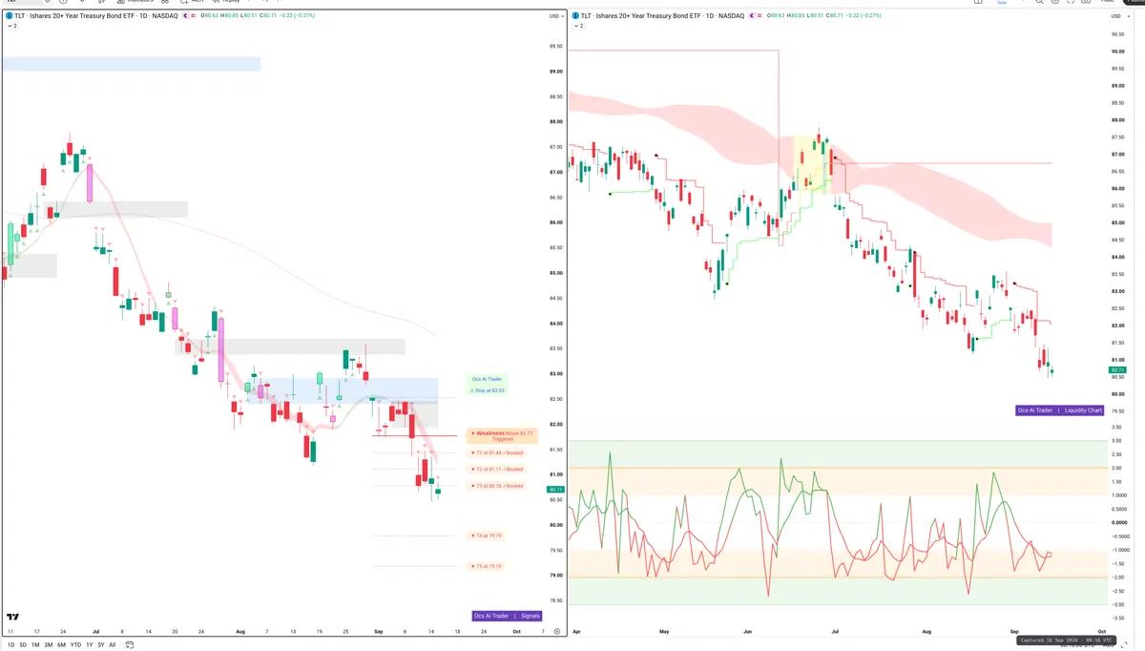1145x651 pixels.
Task: Click the 'Sep' label on left time axis
Action: click(378, 632)
